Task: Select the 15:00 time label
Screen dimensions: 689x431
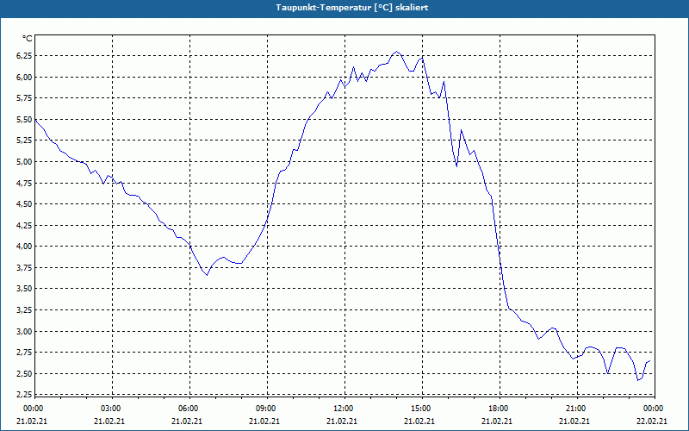Action: [421, 409]
